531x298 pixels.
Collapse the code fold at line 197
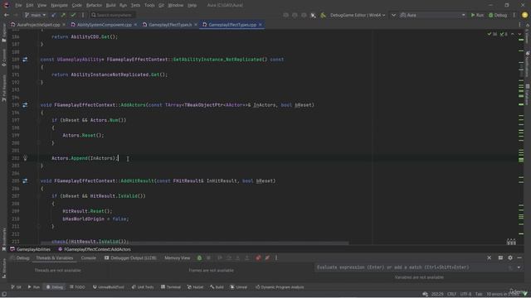coord(39,120)
